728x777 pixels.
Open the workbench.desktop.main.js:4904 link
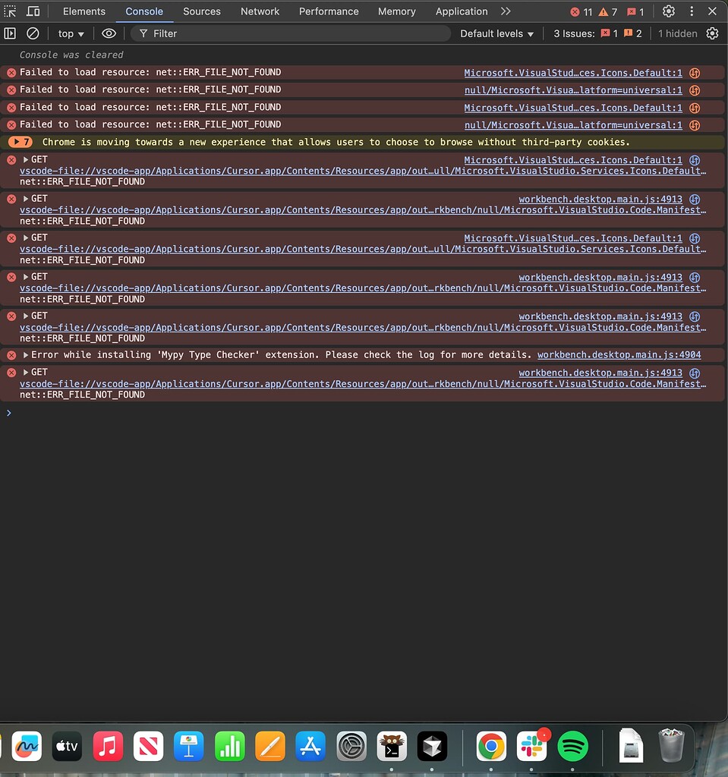click(x=619, y=355)
